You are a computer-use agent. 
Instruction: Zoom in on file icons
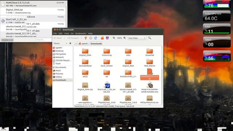(x=125, y=38)
